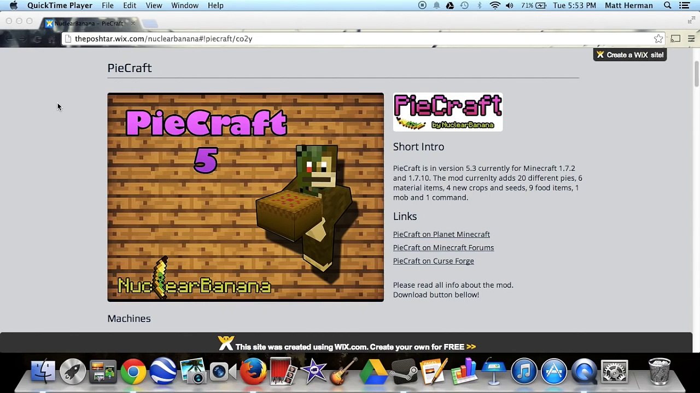This screenshot has width=700, height=393.
Task: Open the Trash in the Dock
Action: pyautogui.click(x=659, y=372)
